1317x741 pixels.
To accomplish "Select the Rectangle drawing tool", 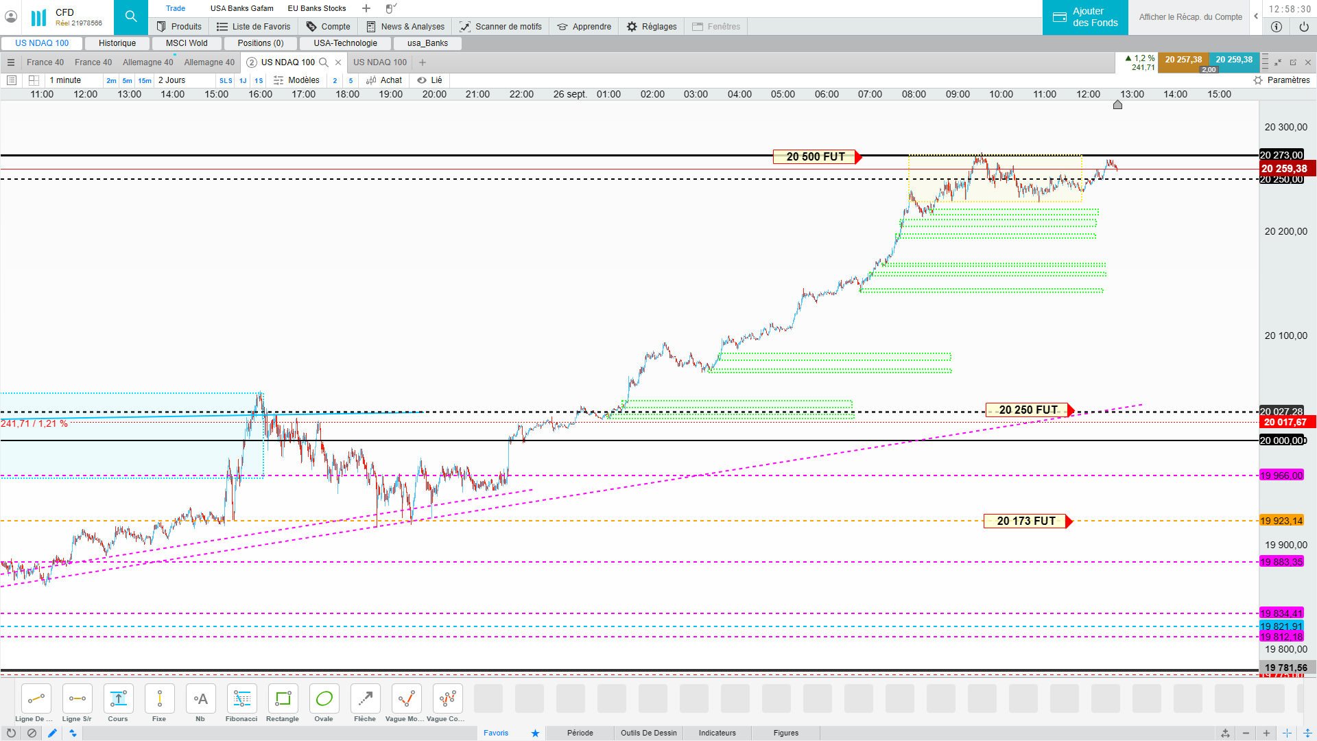I will pyautogui.click(x=283, y=699).
